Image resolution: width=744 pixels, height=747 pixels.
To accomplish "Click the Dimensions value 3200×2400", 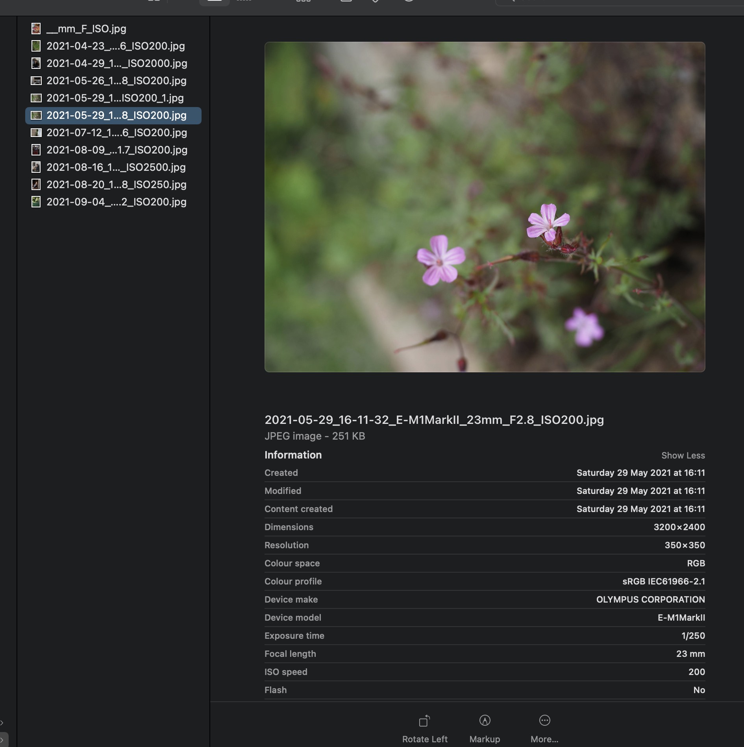I will click(679, 527).
